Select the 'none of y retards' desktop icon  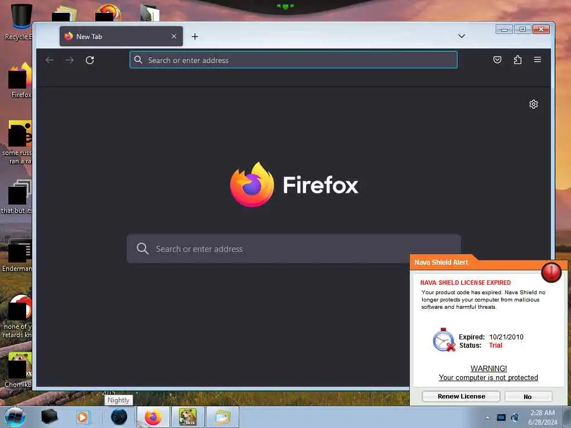(18, 316)
